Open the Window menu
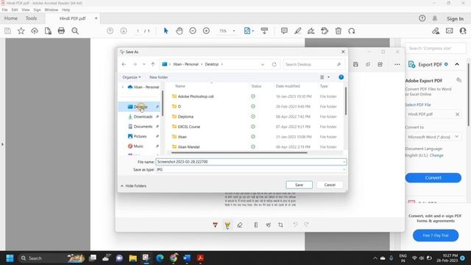471x265 pixels. tap(52, 10)
